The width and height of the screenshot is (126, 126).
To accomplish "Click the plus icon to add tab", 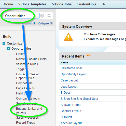I will [x=104, y=4].
